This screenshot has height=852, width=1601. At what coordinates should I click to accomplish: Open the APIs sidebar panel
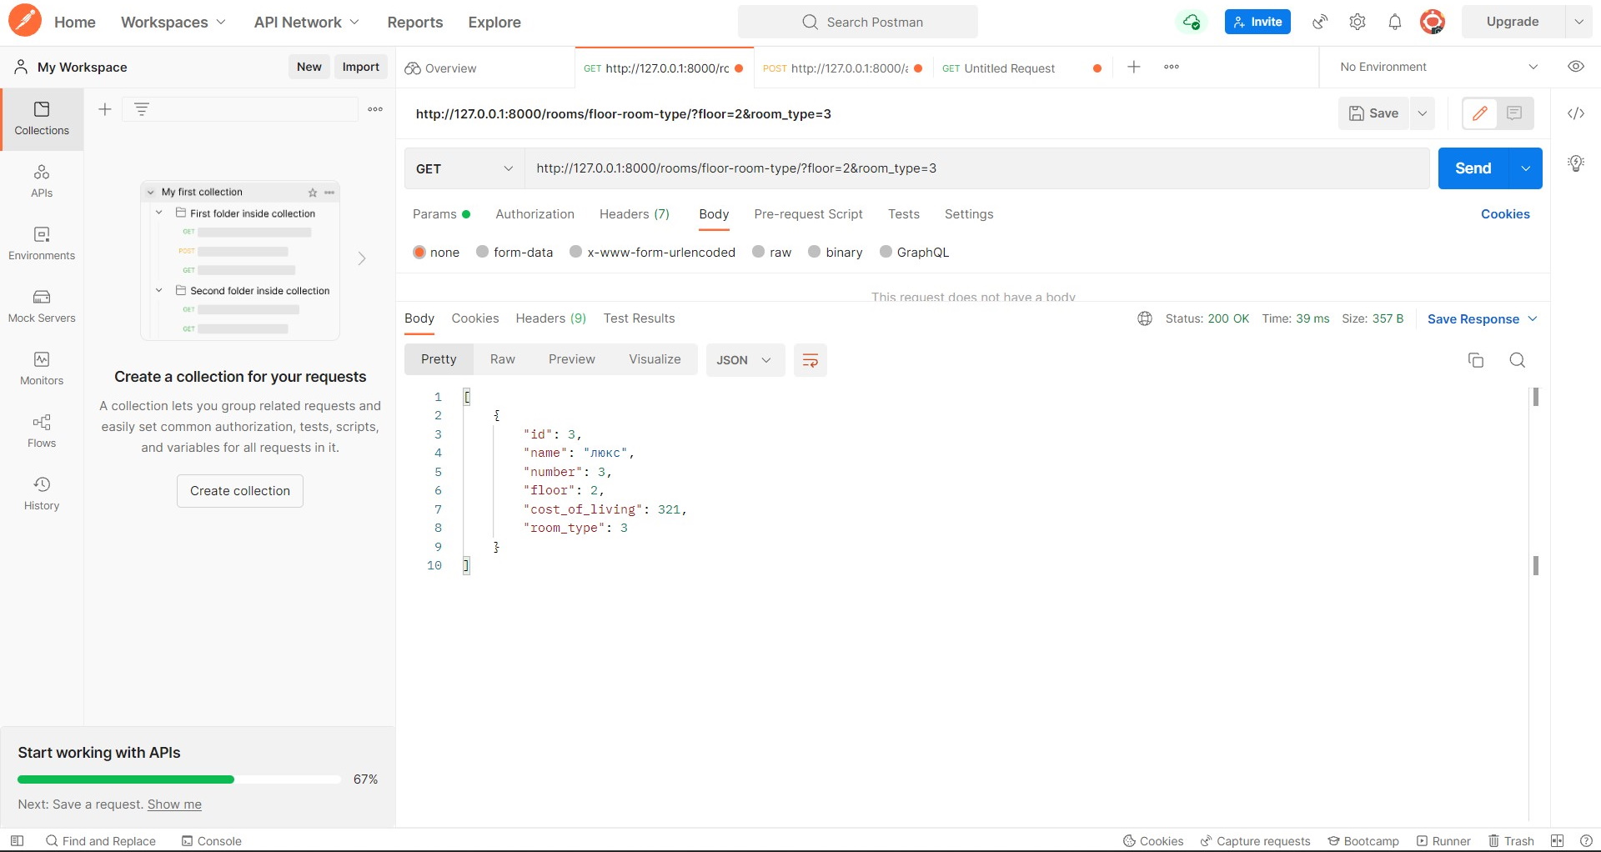pyautogui.click(x=41, y=181)
